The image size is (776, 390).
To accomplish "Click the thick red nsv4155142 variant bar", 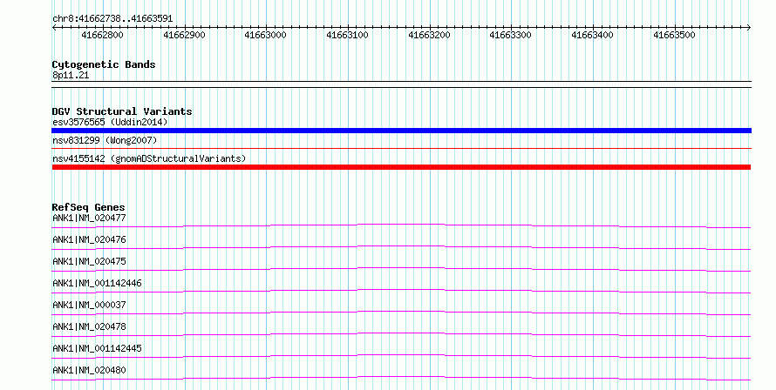I will (401, 167).
